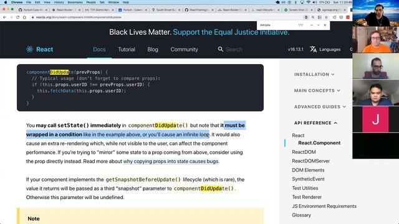Go back with browser back arrow

pos(4,17)
